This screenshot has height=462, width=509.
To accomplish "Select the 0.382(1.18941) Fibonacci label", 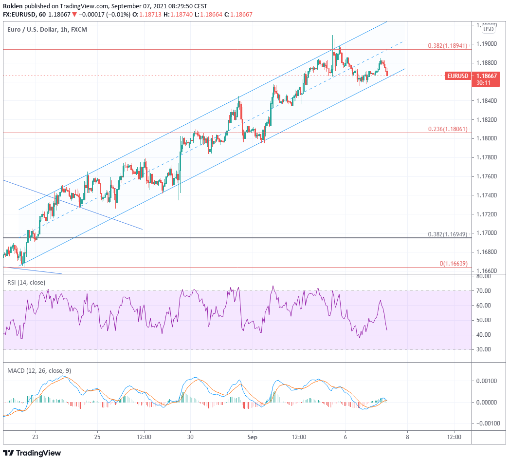I will 448,45.
